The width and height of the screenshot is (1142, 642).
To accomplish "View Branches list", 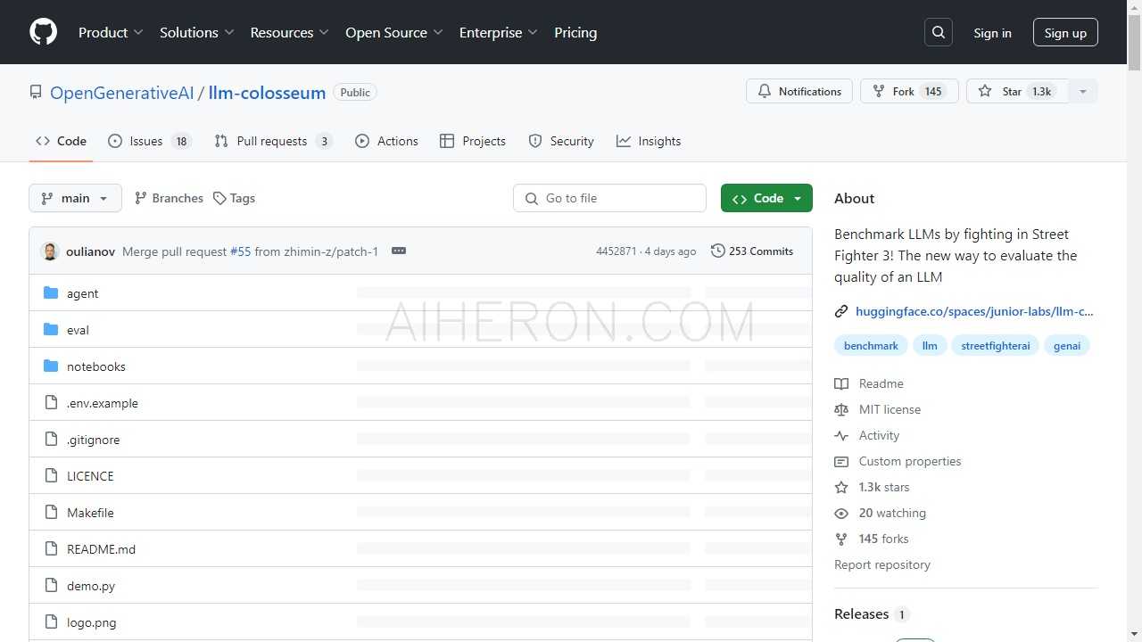I will coord(169,198).
